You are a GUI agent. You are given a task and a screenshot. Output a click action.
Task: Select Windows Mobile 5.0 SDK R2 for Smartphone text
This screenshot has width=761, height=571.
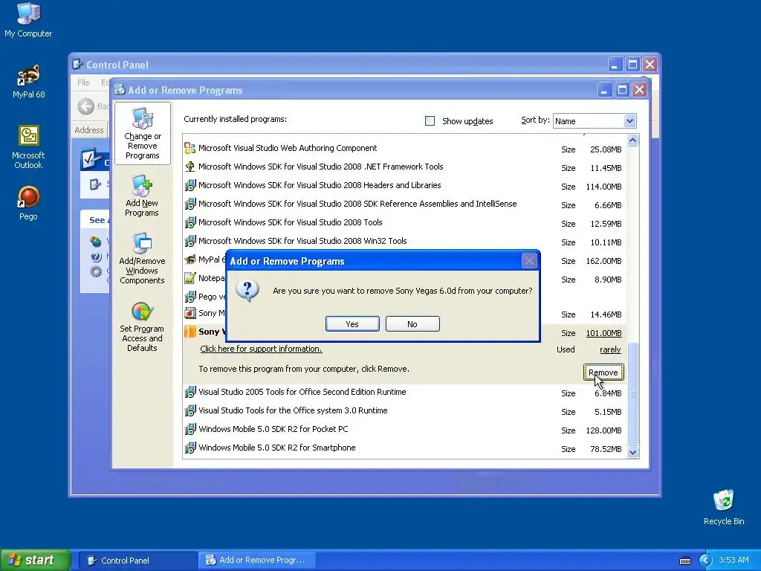point(277,448)
